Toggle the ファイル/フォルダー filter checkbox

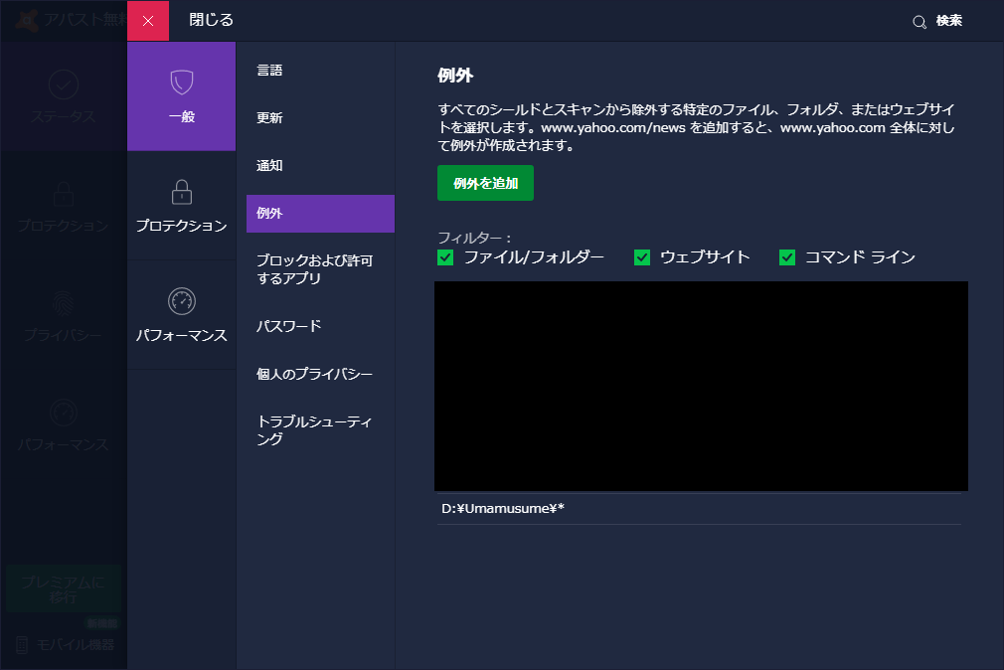[445, 257]
